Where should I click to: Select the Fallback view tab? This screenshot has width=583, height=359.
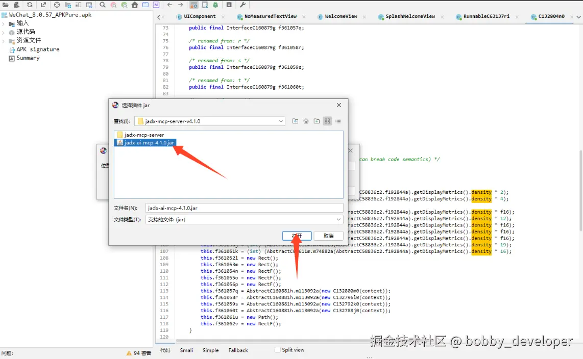[x=238, y=350]
